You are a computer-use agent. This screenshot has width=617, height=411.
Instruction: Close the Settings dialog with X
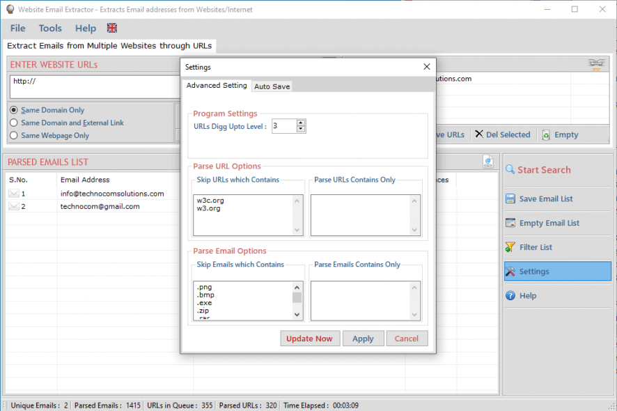pyautogui.click(x=427, y=67)
